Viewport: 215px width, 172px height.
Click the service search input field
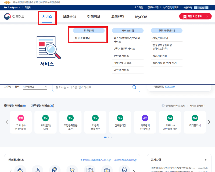(96, 87)
